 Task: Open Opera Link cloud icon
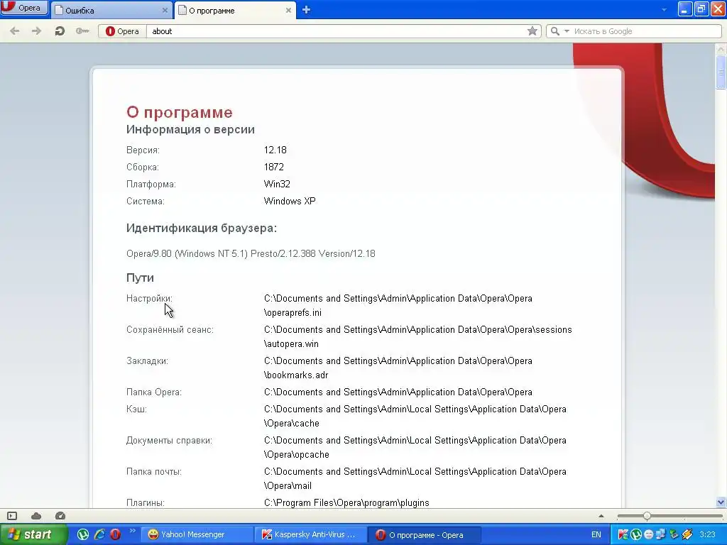(x=36, y=516)
